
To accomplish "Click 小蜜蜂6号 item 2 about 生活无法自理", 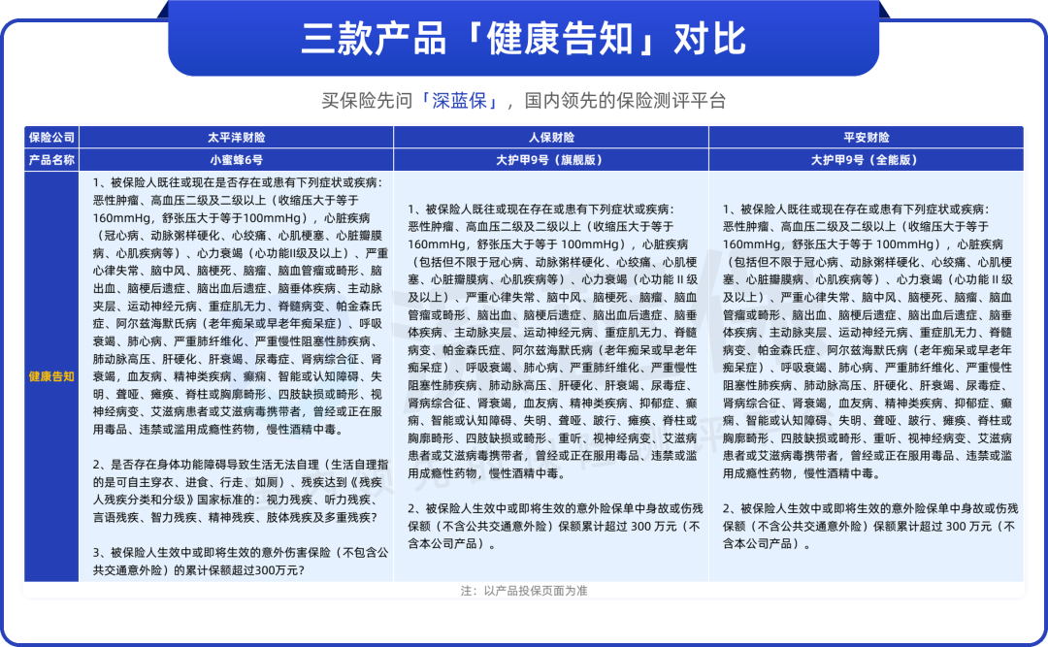I will coord(241,491).
